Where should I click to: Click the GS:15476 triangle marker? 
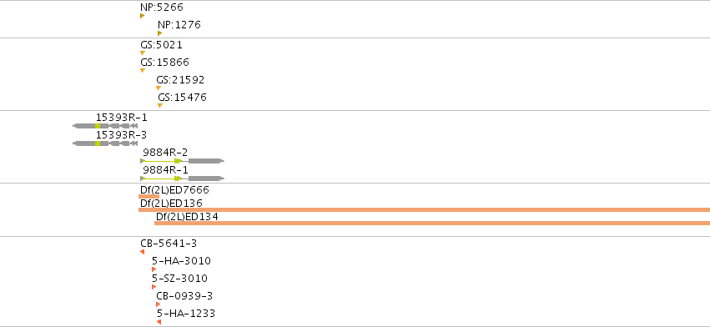tap(160, 106)
